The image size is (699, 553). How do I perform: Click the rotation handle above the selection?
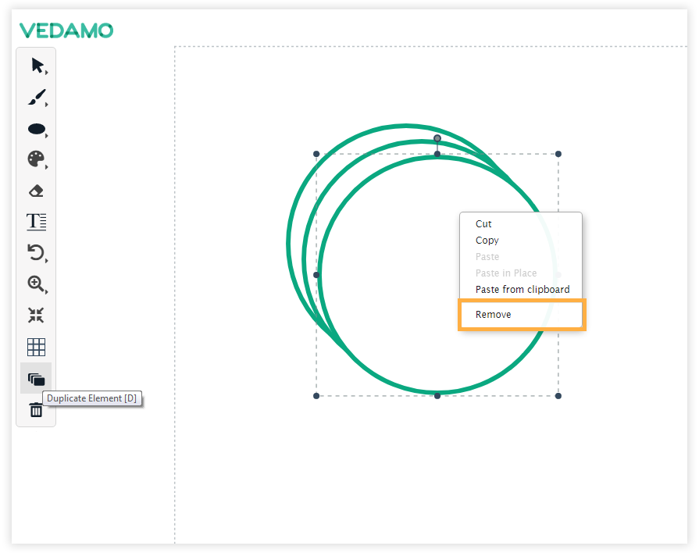(x=437, y=138)
